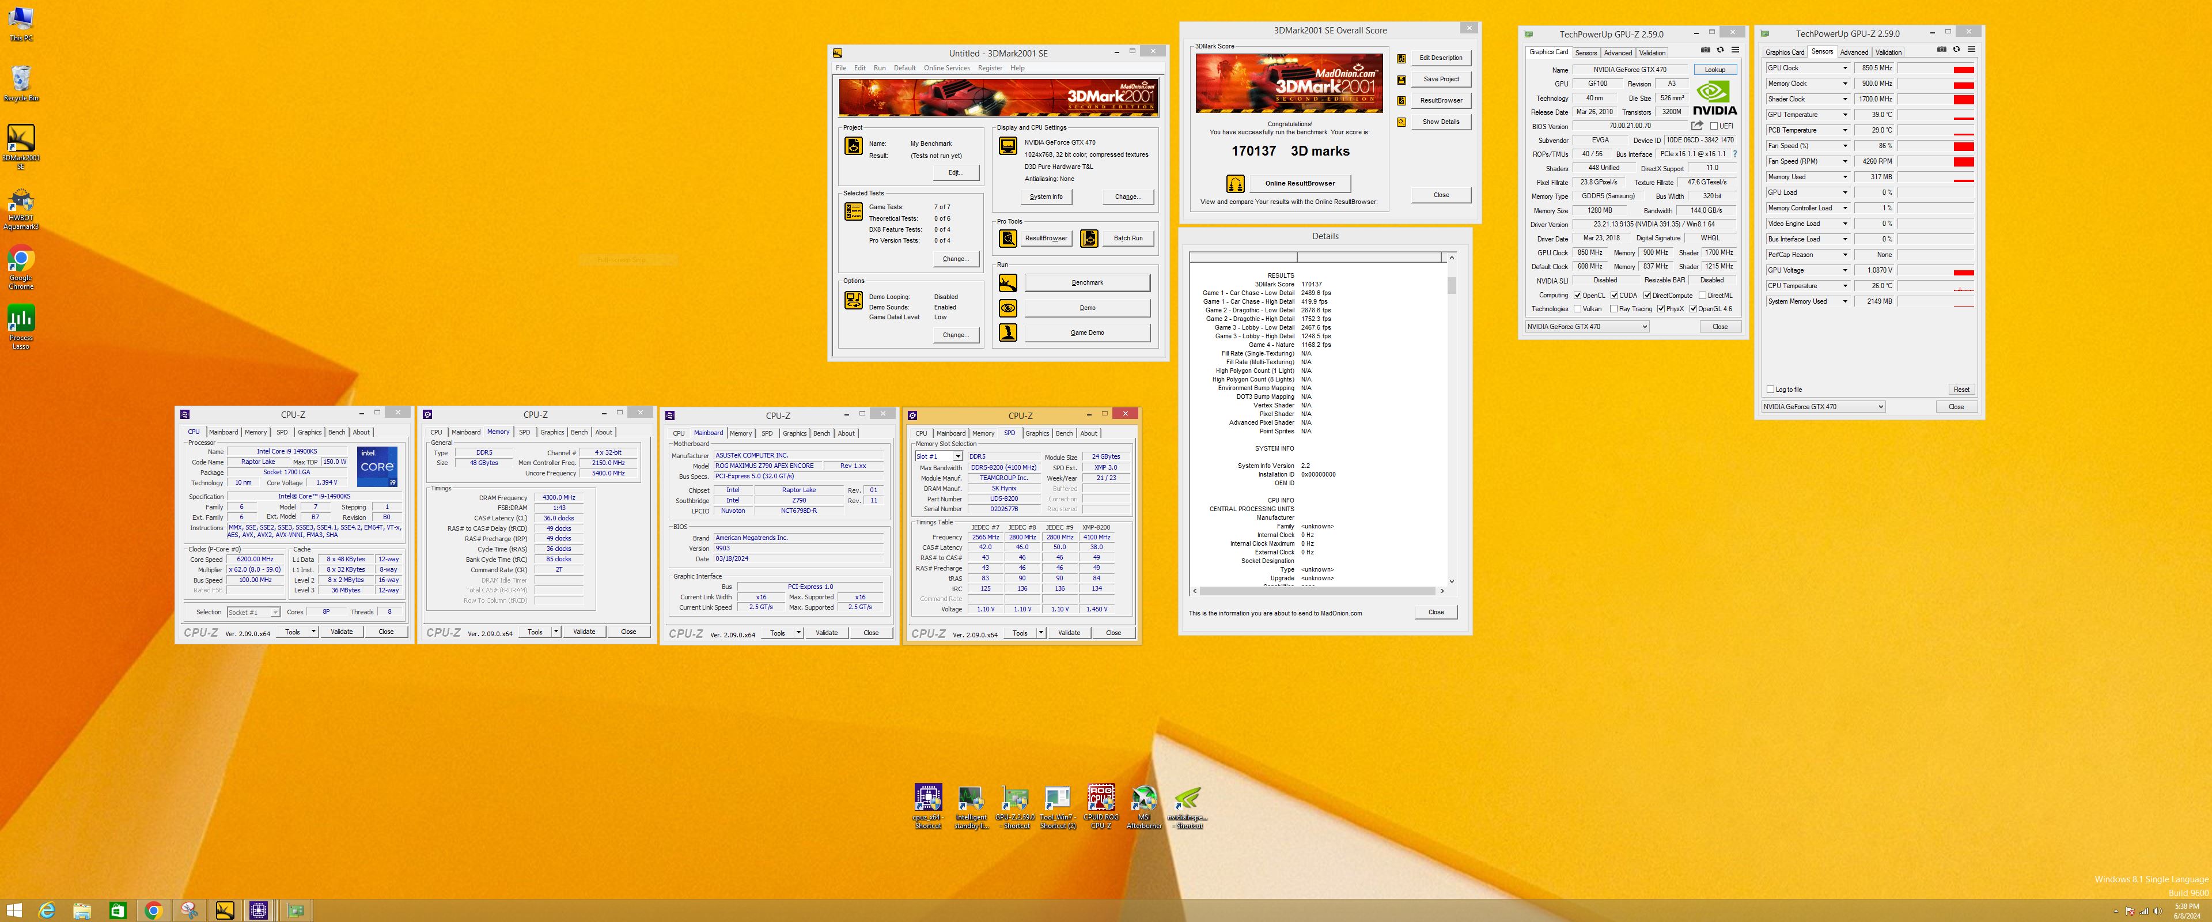Image resolution: width=2212 pixels, height=922 pixels.
Task: Enable Log to file in GPU-Z Sensors
Action: coord(1770,389)
